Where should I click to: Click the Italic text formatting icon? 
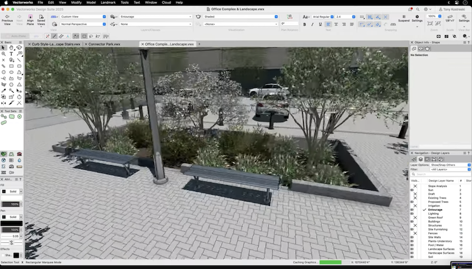(x=312, y=24)
